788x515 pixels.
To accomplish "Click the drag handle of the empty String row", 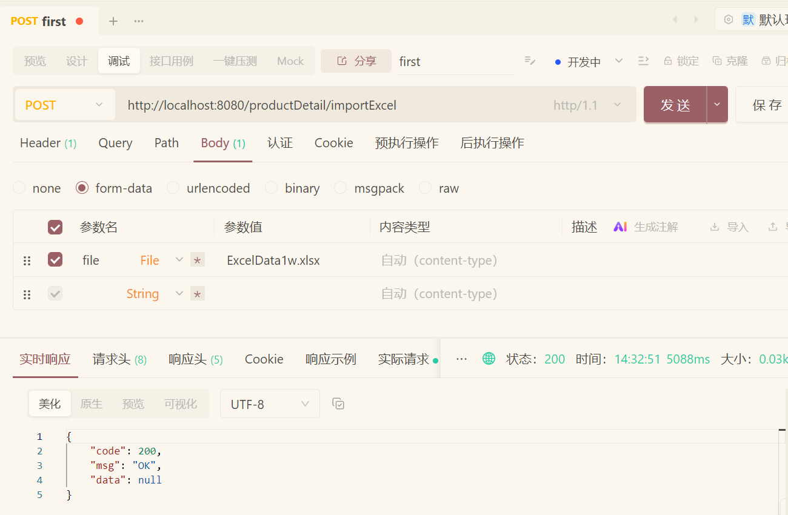I will click(27, 294).
